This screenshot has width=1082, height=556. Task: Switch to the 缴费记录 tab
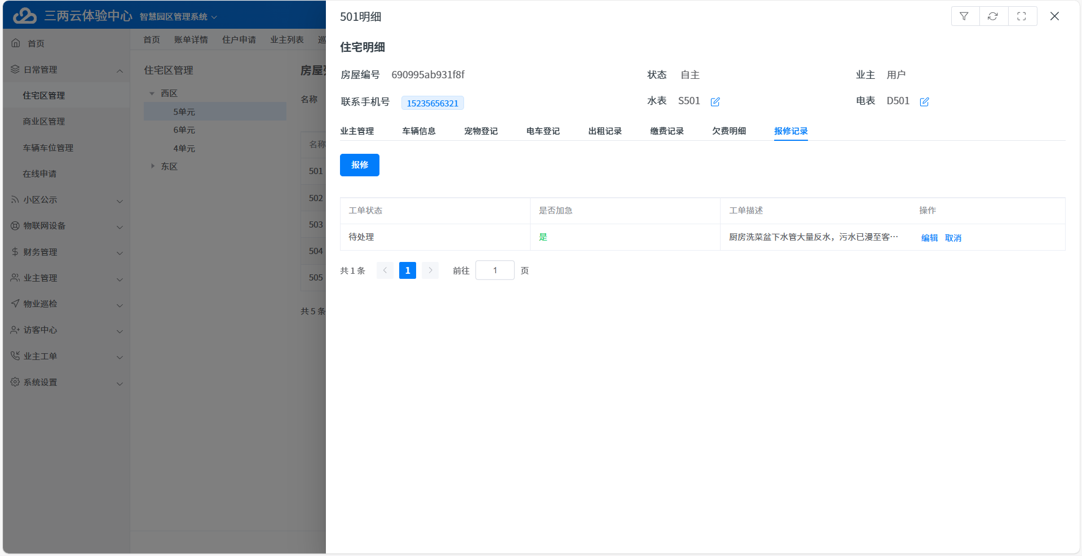pos(666,131)
